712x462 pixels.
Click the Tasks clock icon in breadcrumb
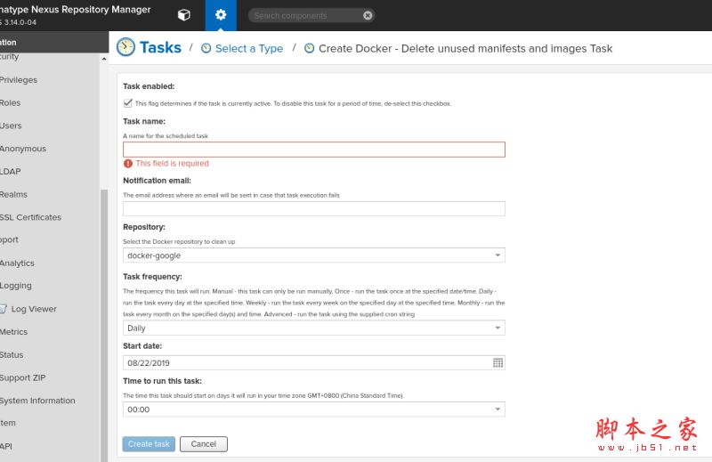tap(126, 48)
